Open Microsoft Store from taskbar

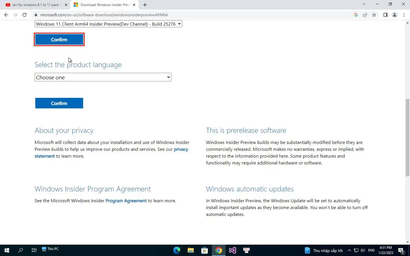[x=204, y=250]
